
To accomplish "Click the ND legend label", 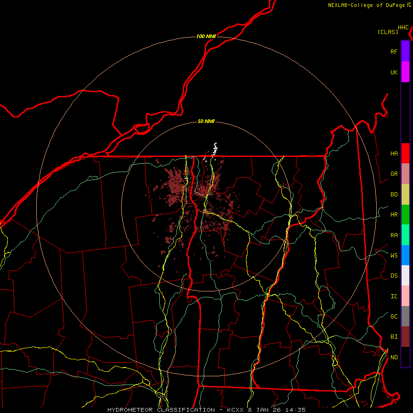I will (394, 357).
